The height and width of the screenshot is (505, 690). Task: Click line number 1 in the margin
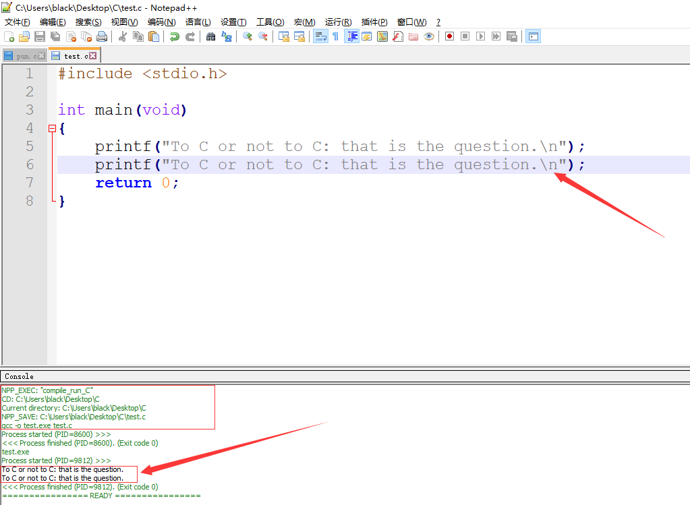pyautogui.click(x=30, y=73)
